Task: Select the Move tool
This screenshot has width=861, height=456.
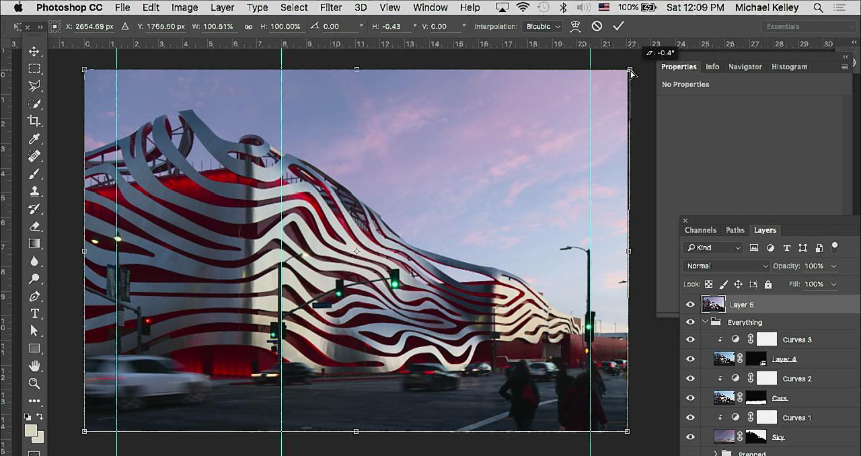Action: (x=34, y=52)
